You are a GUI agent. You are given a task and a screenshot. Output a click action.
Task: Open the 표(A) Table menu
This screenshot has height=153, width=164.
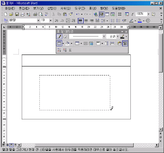point(93,9)
